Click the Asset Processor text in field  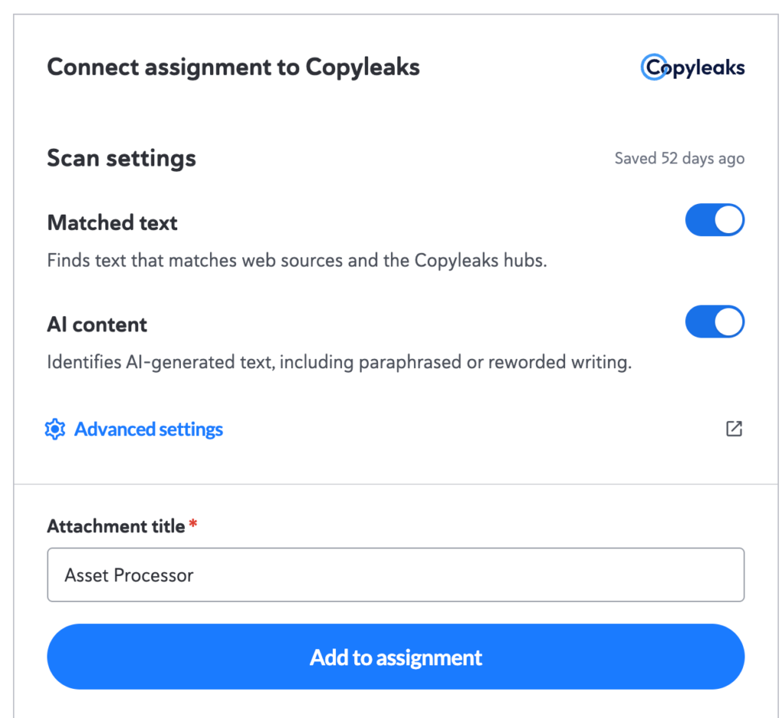coord(128,575)
